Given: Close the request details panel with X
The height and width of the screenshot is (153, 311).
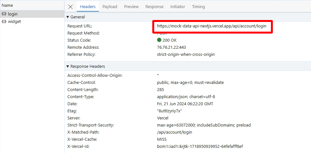Looking at the screenshot, I should [70, 6].
